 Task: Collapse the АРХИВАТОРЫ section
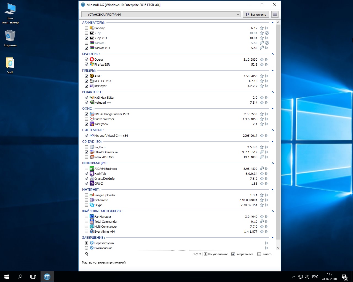coord(272,23)
